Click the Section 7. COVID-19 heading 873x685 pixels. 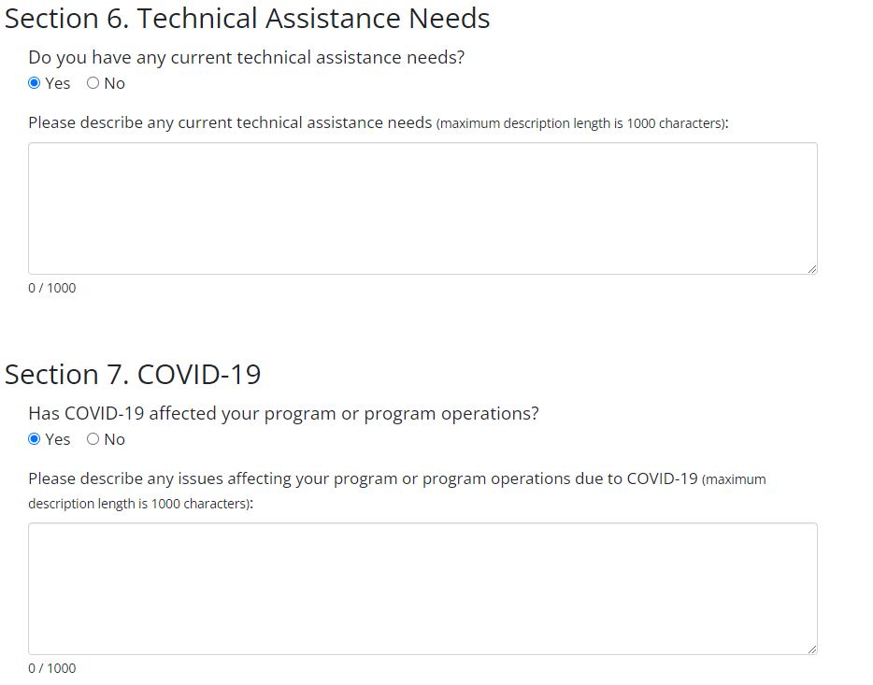click(133, 374)
